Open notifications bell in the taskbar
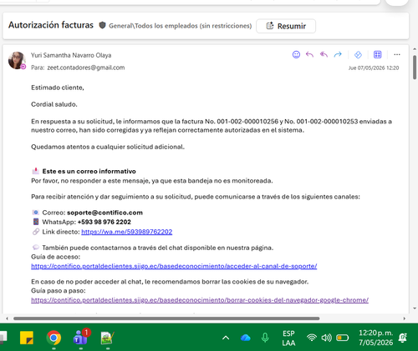Viewport: 418px width, 351px height. pos(403,338)
